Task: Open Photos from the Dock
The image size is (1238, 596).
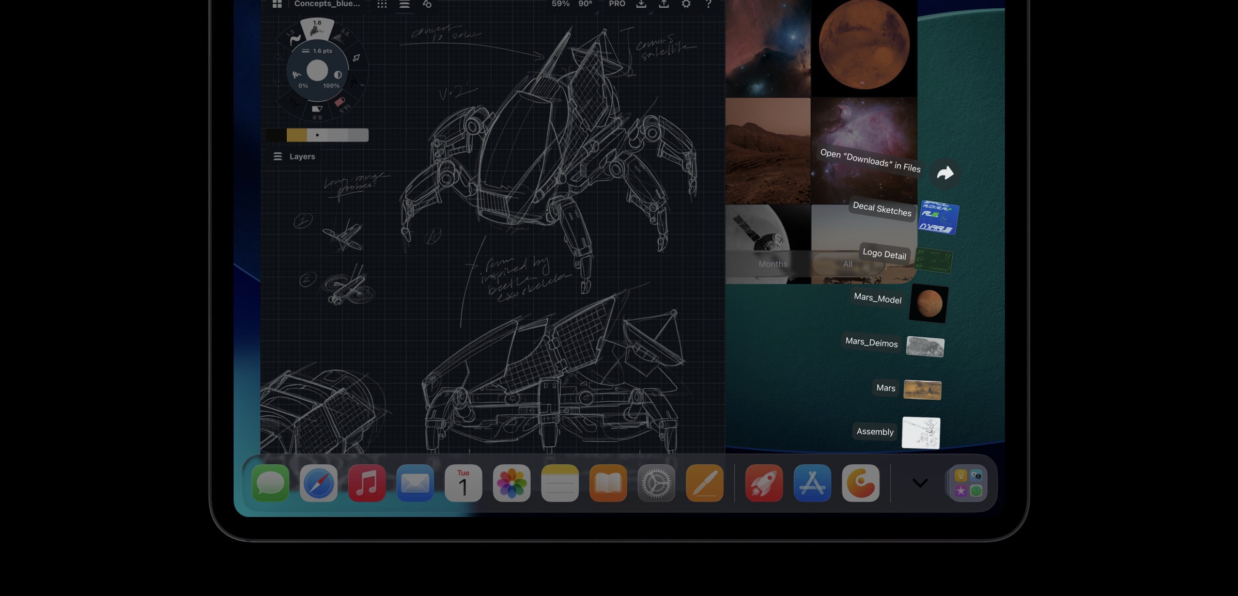Action: click(x=512, y=483)
